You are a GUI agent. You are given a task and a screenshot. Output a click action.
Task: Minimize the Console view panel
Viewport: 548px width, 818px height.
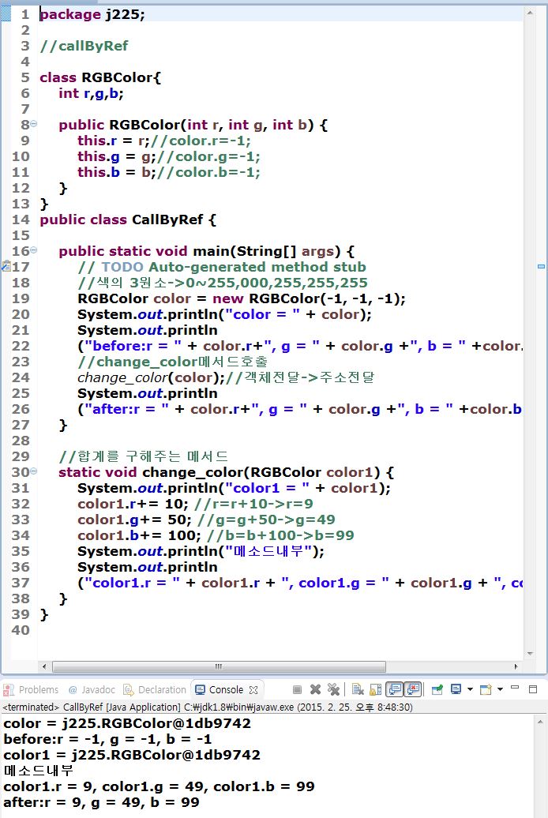pyautogui.click(x=515, y=688)
